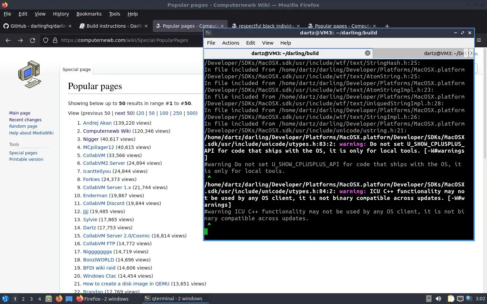
Task: Open the terminal Actions menu
Action: click(231, 43)
